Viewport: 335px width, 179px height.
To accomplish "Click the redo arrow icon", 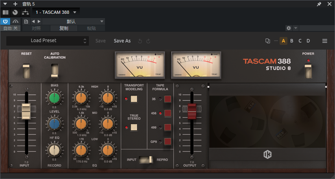I will point(148,41).
